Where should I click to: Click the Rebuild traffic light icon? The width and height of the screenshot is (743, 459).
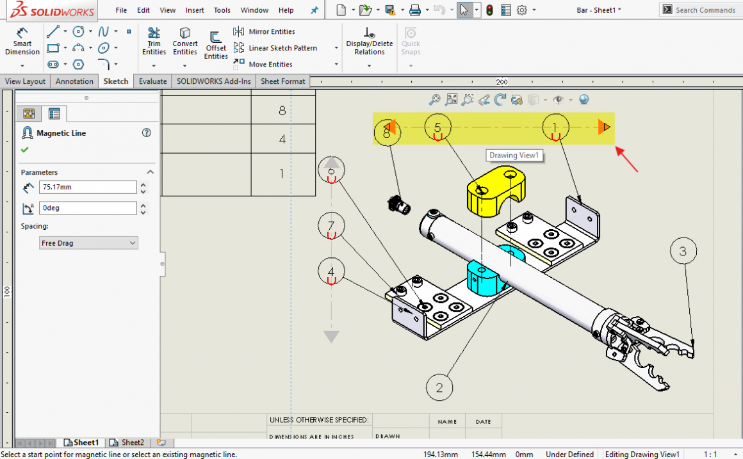click(x=489, y=10)
